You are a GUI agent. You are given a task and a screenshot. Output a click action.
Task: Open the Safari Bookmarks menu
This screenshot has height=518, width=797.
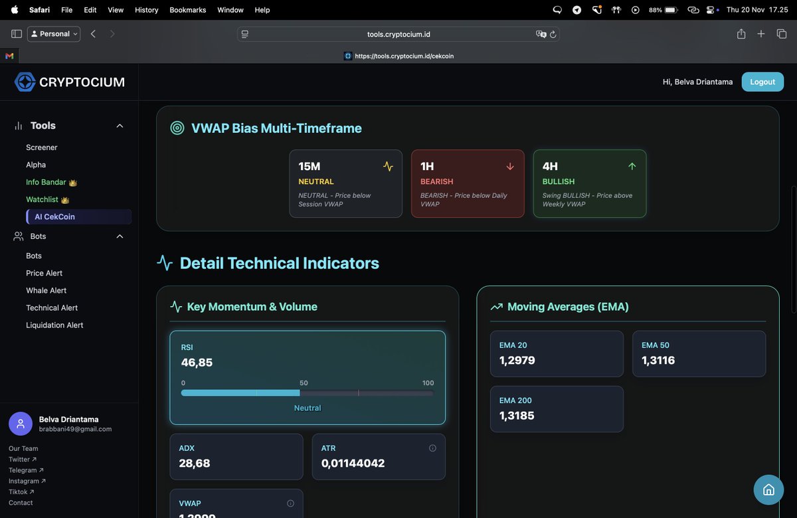coord(188,10)
